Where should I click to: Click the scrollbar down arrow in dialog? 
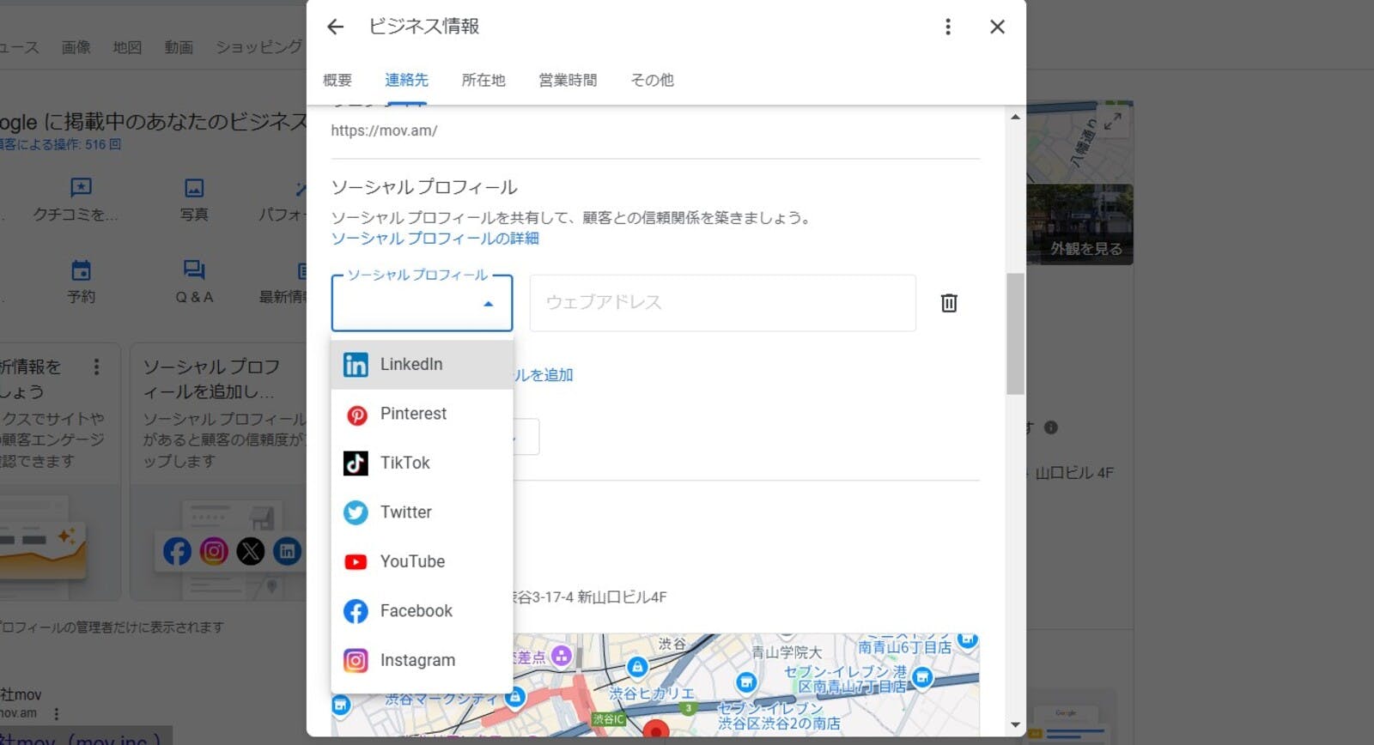[1015, 725]
